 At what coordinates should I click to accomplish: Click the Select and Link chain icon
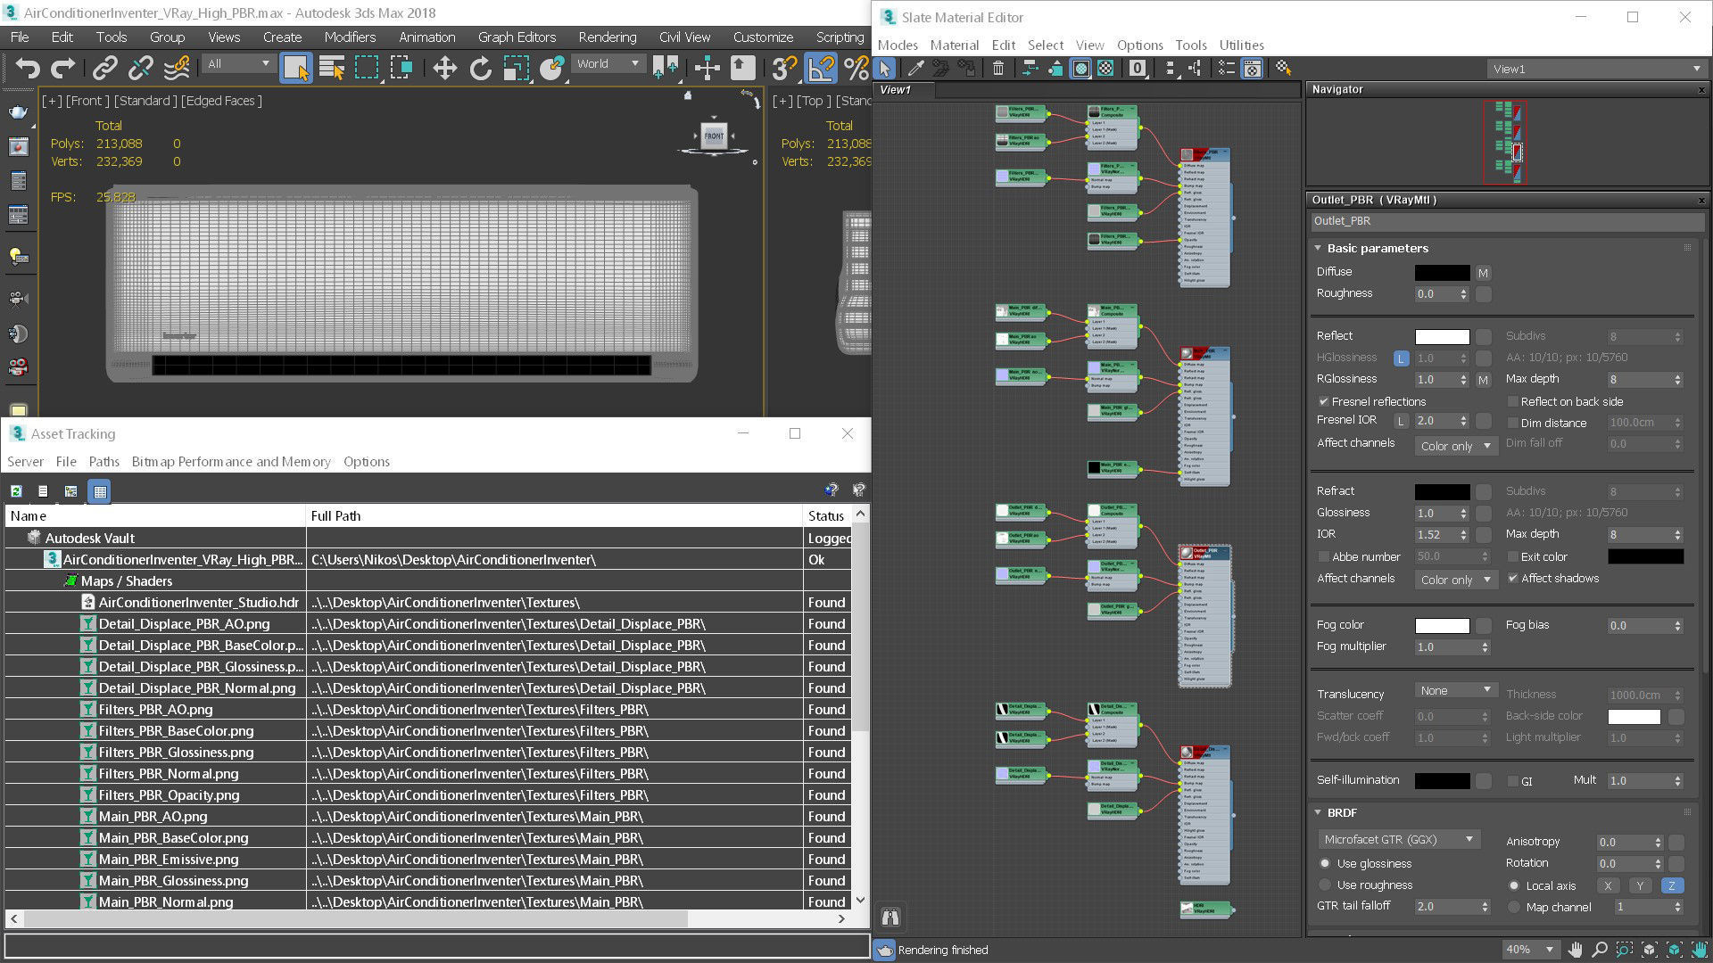(x=105, y=68)
